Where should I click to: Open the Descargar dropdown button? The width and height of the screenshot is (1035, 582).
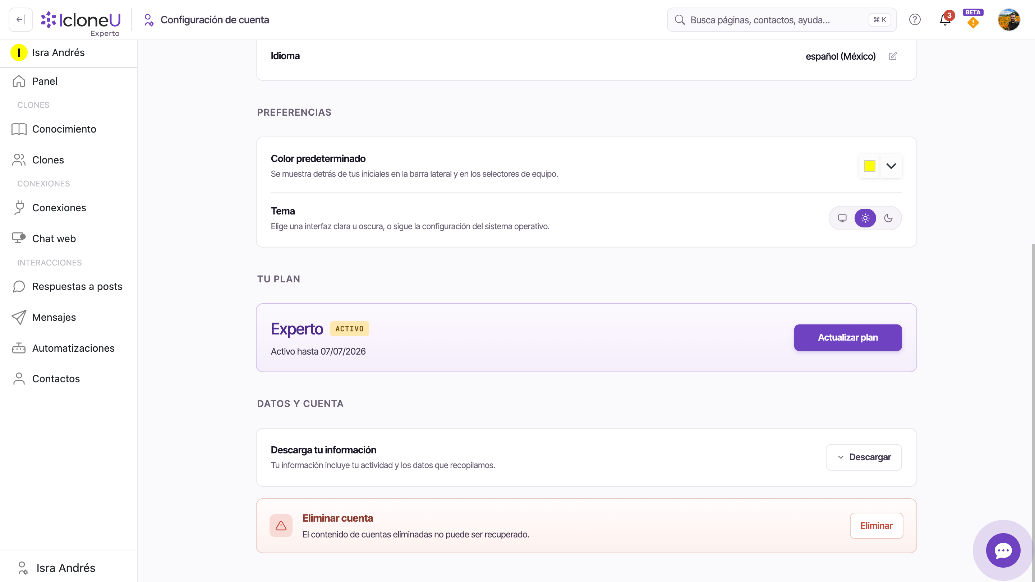pos(864,457)
